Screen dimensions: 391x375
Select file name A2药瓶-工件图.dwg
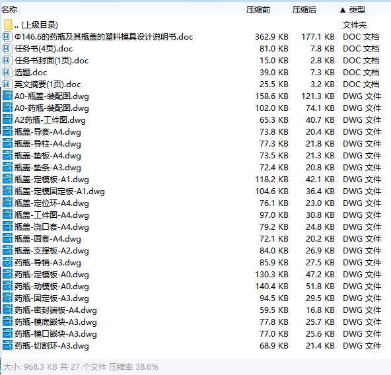(50, 120)
